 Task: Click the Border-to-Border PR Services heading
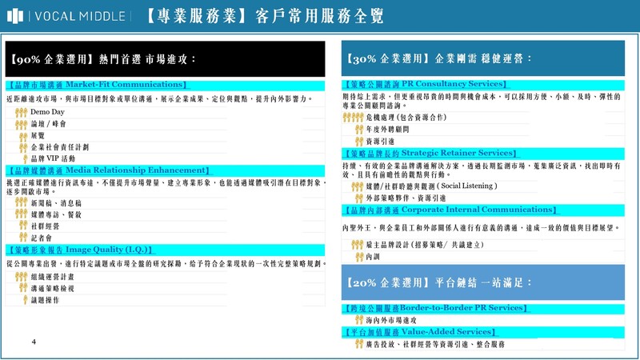pyautogui.click(x=432, y=308)
